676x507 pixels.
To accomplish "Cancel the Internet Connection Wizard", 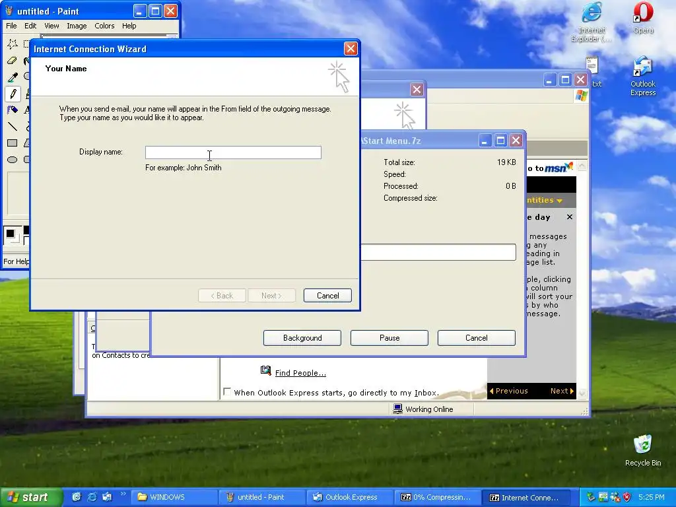I will (x=327, y=296).
